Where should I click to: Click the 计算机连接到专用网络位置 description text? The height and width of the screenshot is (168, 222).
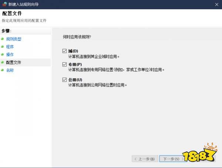point(116,70)
